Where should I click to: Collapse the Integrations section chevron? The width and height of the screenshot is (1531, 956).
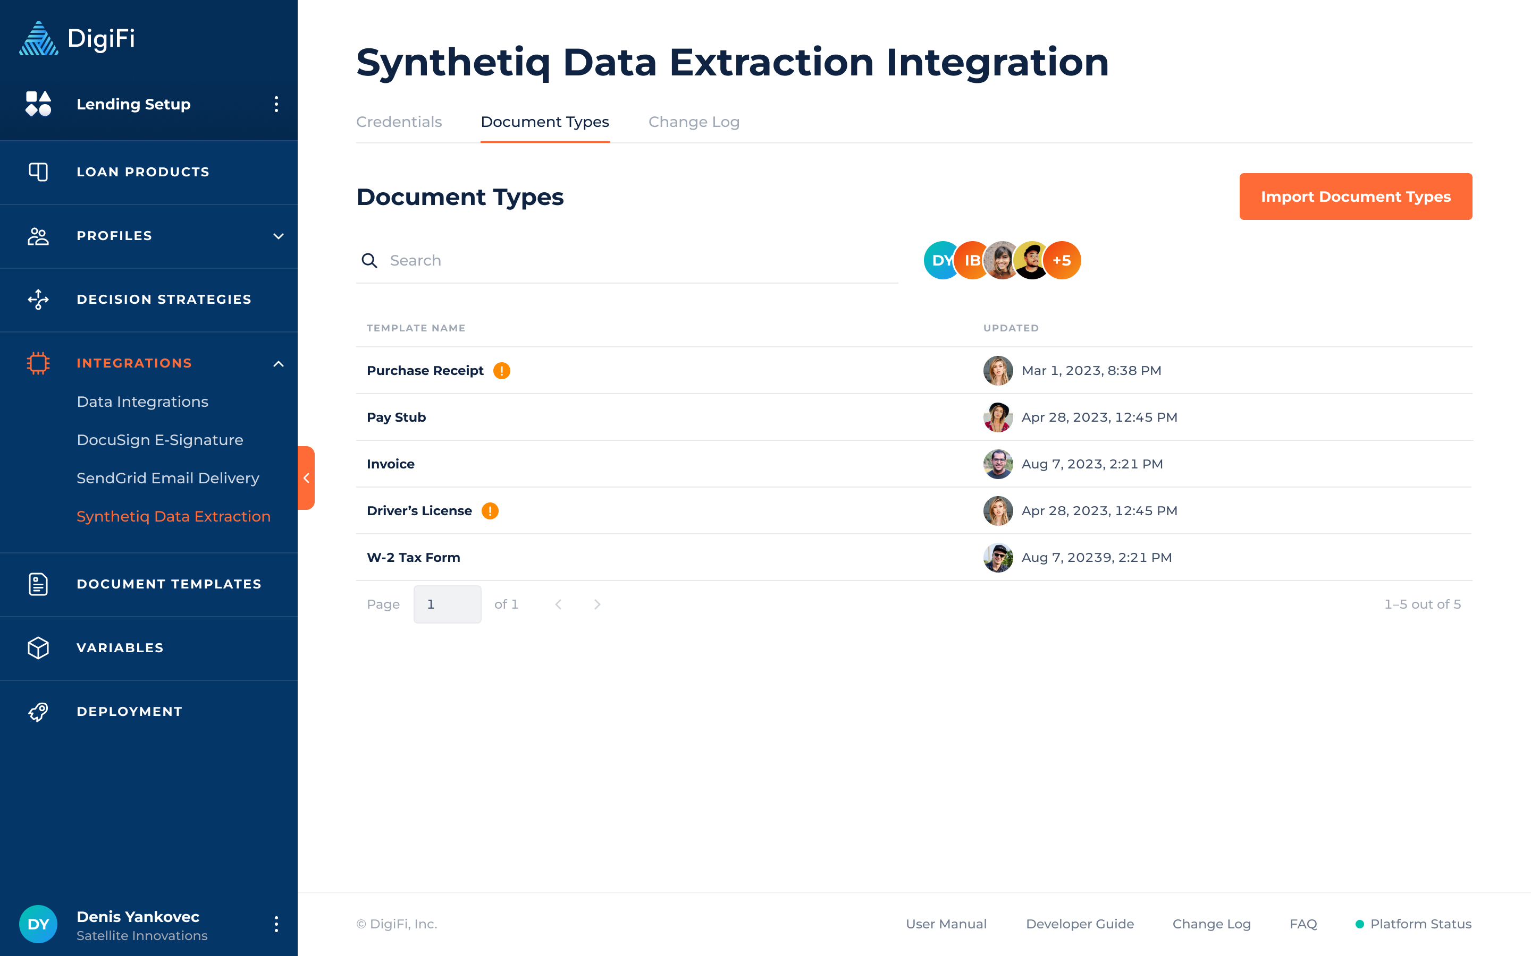point(277,364)
